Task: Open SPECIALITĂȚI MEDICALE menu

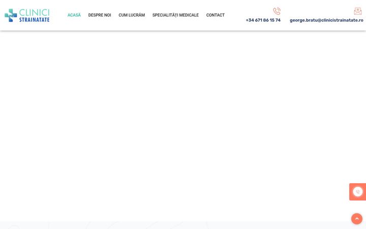Action: tap(175, 15)
